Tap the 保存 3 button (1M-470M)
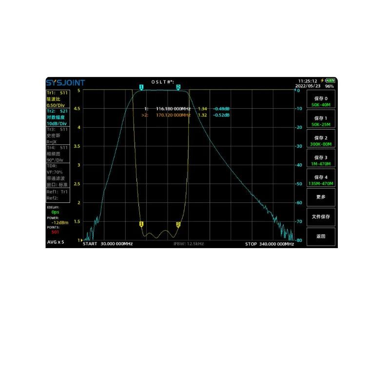 [321, 158]
